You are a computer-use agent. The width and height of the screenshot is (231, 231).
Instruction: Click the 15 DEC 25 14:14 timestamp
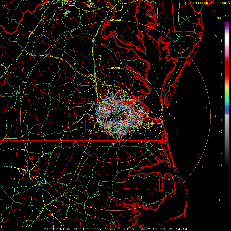[x=169, y=229]
